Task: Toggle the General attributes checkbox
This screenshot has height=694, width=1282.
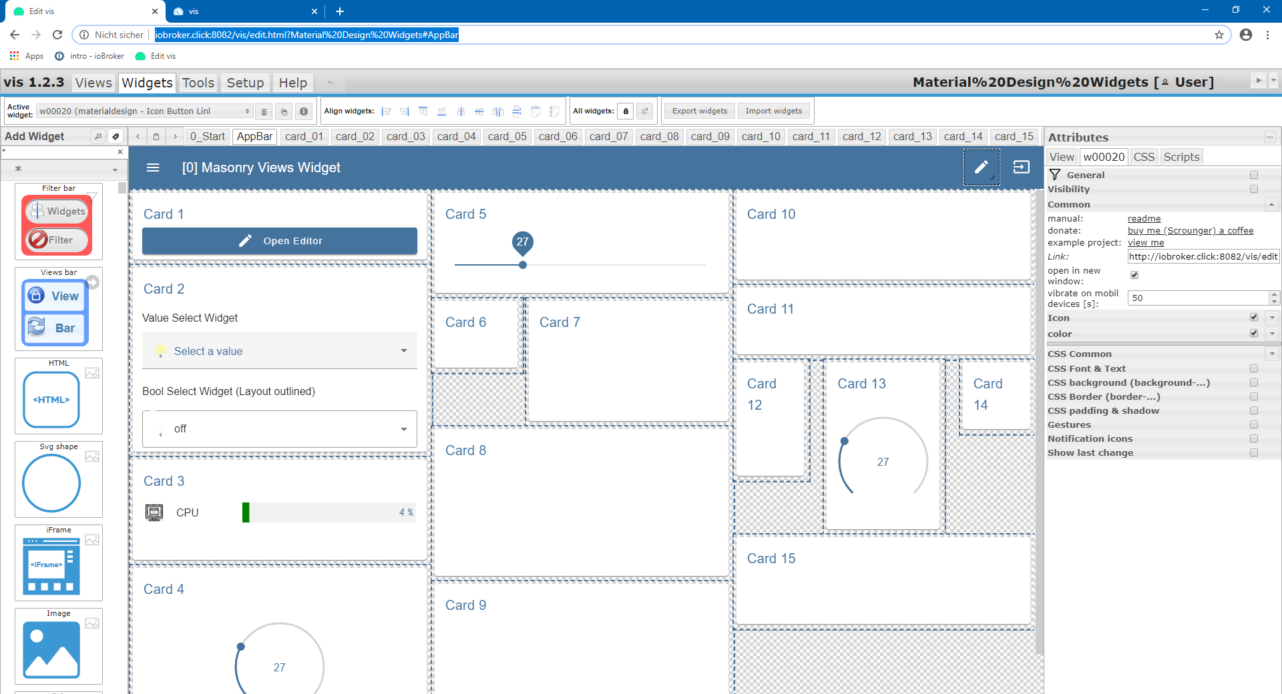Action: [1254, 175]
